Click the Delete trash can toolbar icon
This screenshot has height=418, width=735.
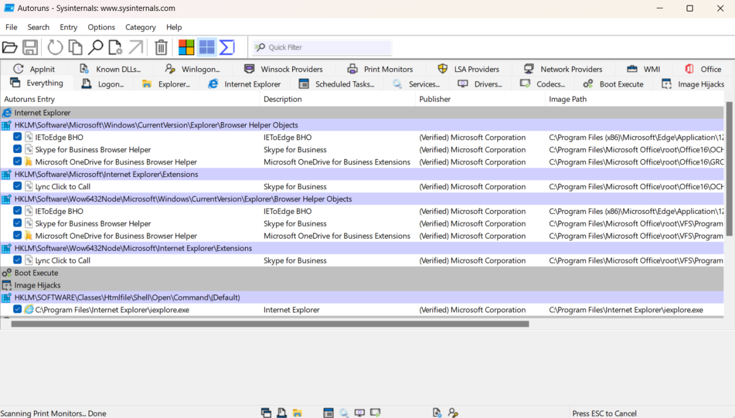161,47
